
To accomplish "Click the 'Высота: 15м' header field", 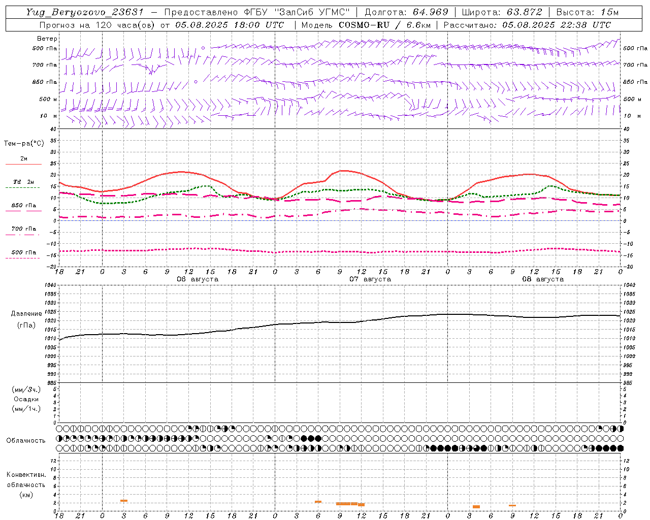I will pyautogui.click(x=588, y=12).
